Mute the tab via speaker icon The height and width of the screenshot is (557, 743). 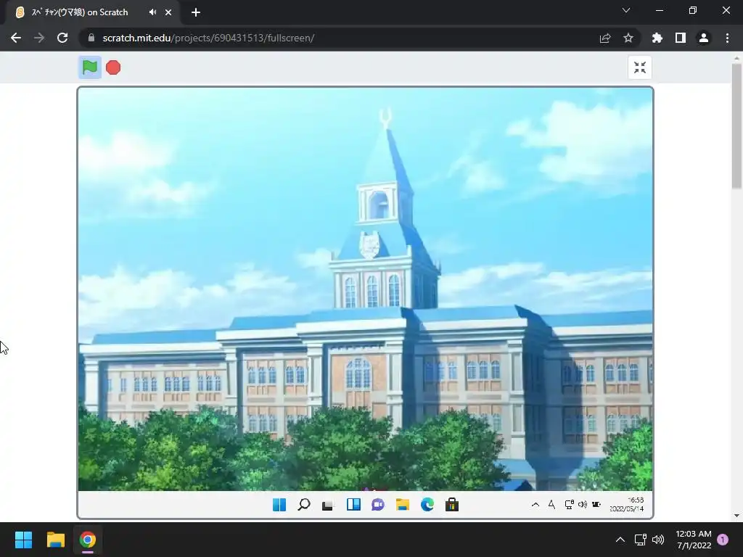click(152, 12)
